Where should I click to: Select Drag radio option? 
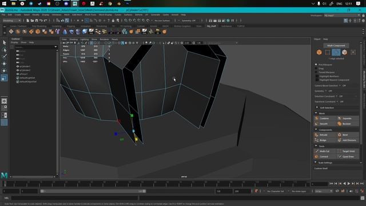click(x=316, y=69)
